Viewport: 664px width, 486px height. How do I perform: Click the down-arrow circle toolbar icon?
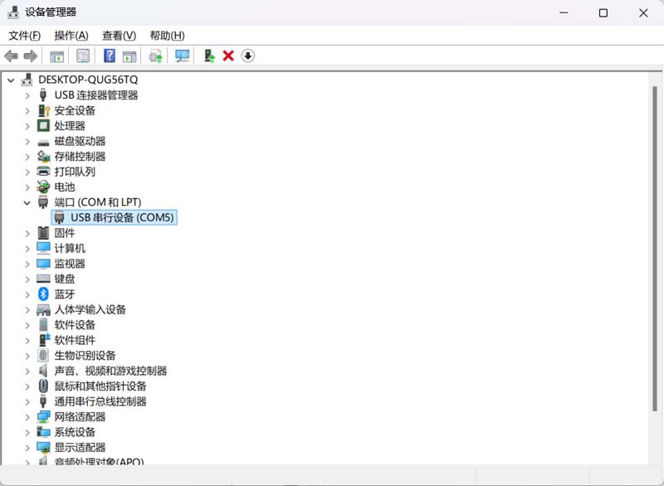pyautogui.click(x=247, y=56)
